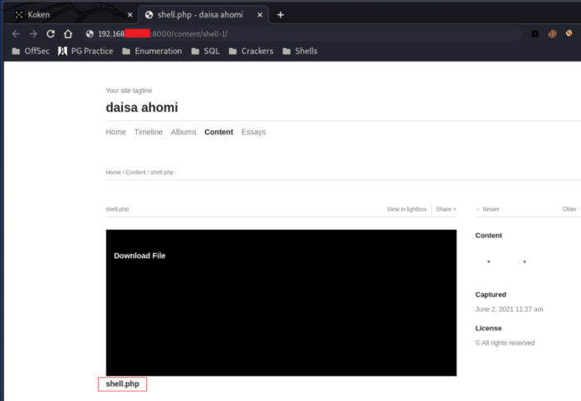The image size is (581, 401).
Task: Click the Essays navigation link
Action: 253,132
